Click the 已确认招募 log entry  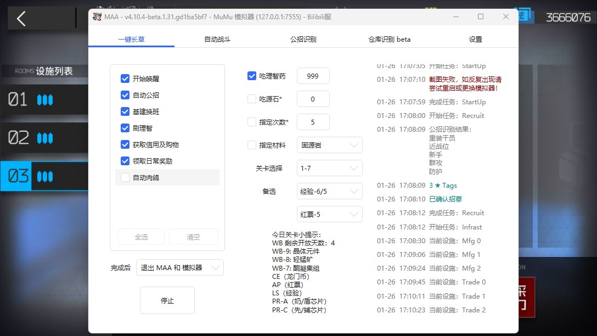pyautogui.click(x=446, y=199)
